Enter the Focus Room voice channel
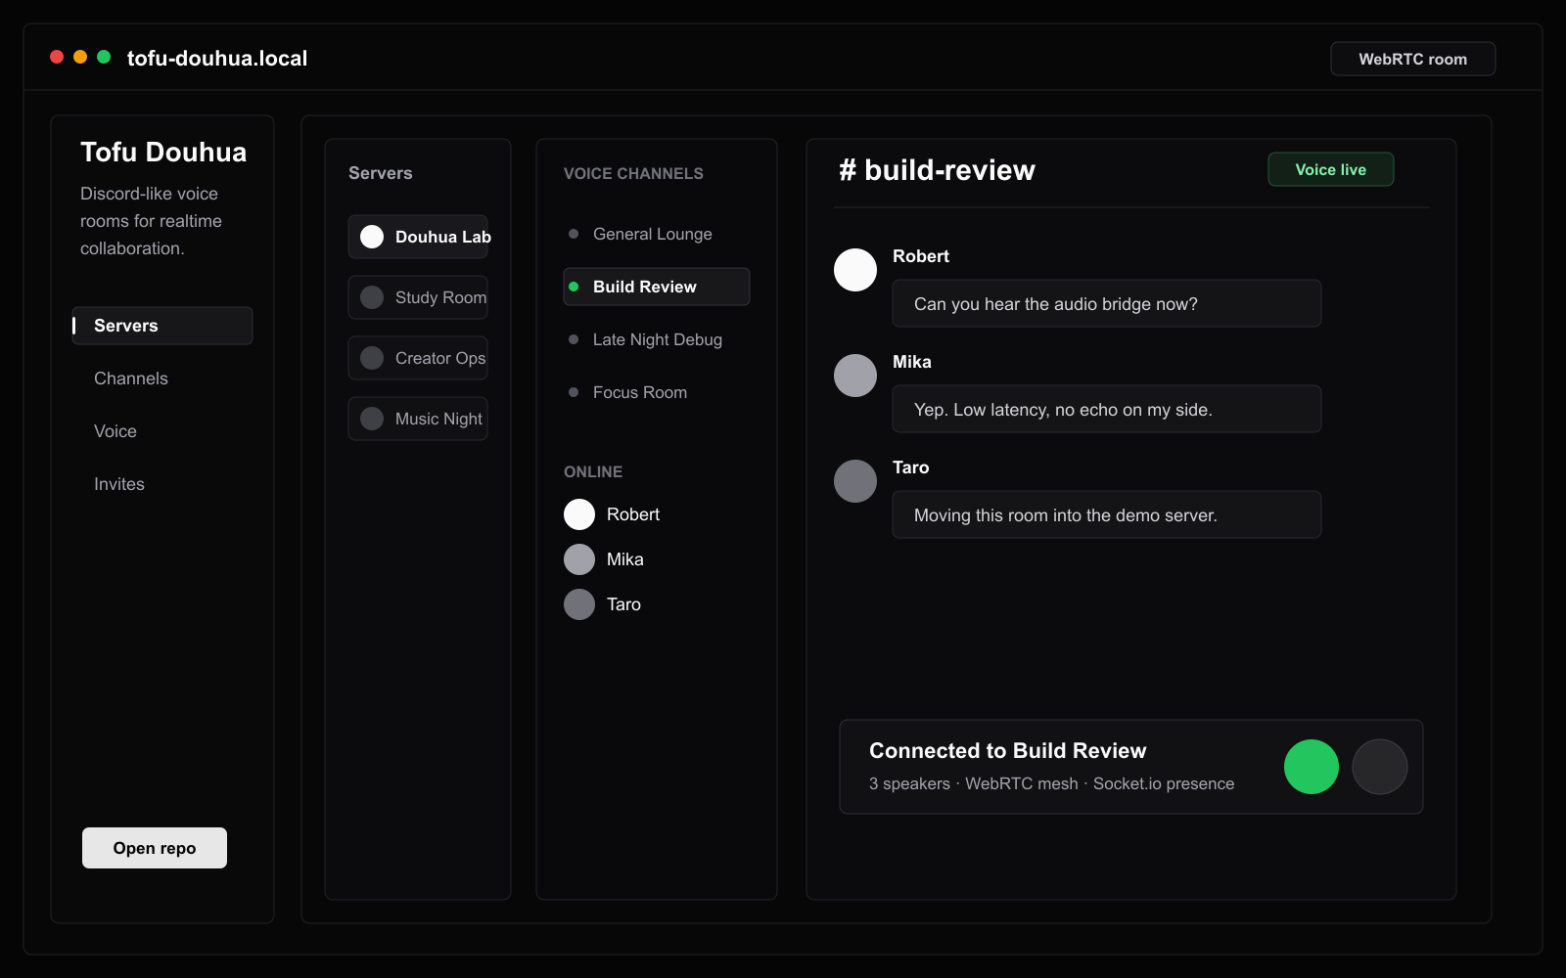1566x978 pixels. (x=657, y=392)
